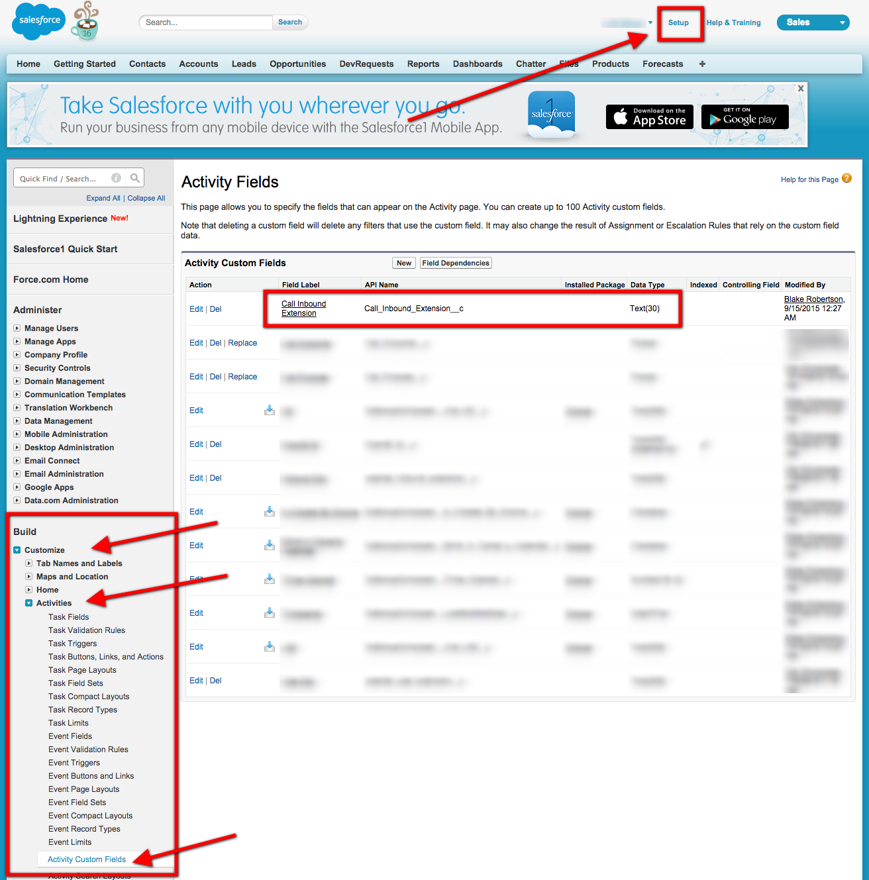
Task: Collapse the Customize section
Action: tap(17, 550)
